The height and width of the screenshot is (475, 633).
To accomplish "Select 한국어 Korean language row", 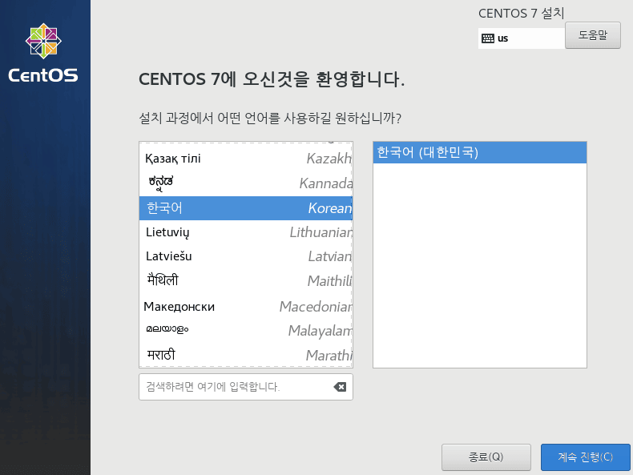I will tap(246, 208).
